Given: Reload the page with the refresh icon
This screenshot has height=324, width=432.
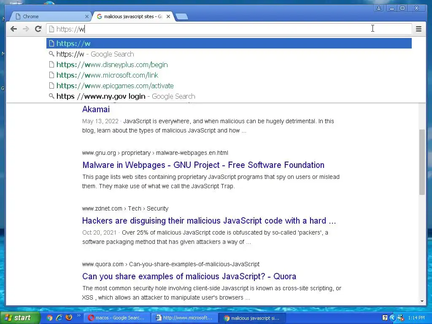Looking at the screenshot, I should [38, 29].
